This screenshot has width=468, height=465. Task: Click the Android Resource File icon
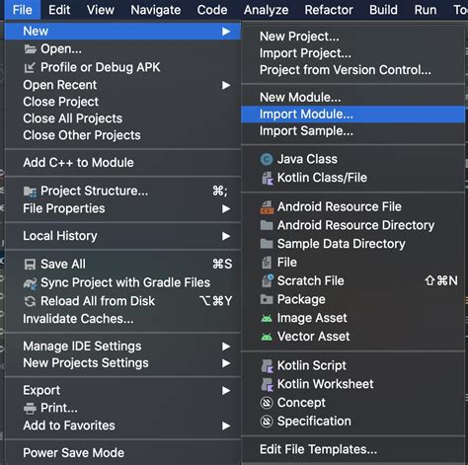pos(267,207)
